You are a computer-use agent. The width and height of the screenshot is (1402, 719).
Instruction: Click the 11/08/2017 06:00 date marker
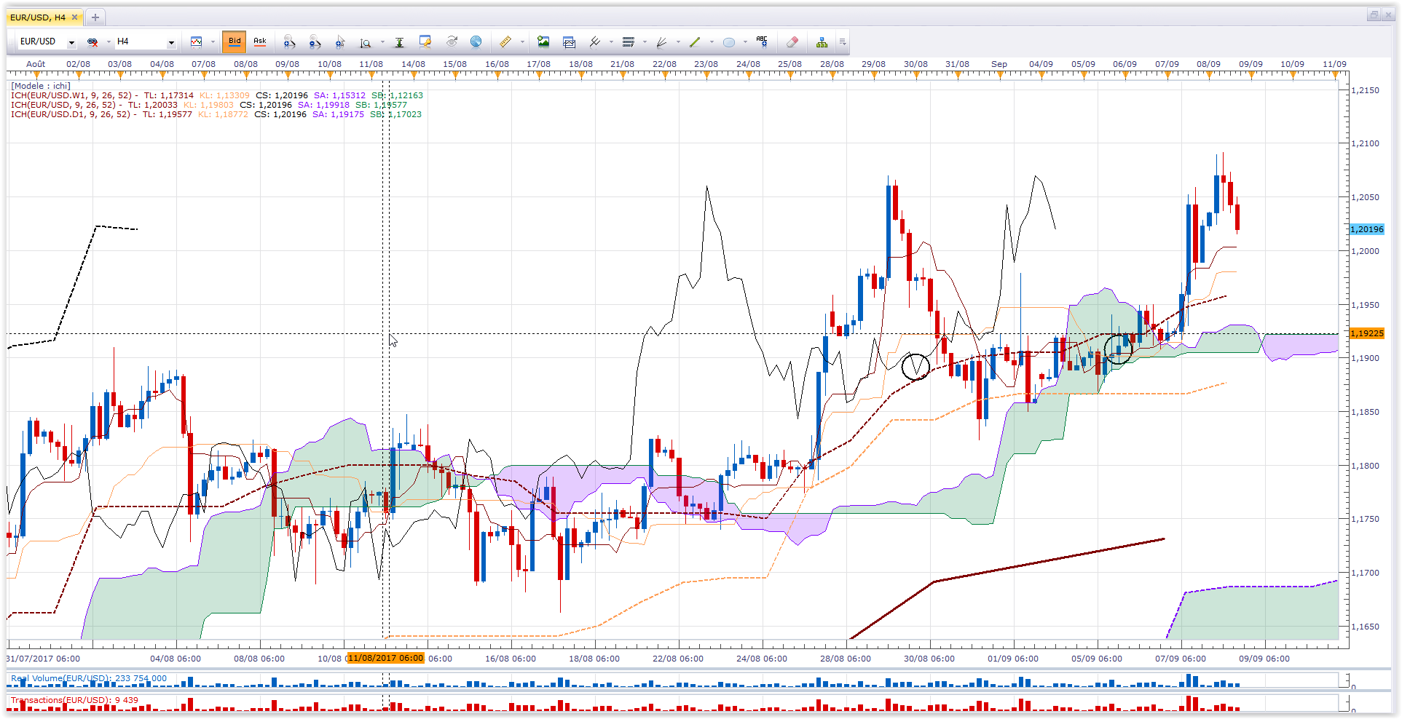coord(385,658)
